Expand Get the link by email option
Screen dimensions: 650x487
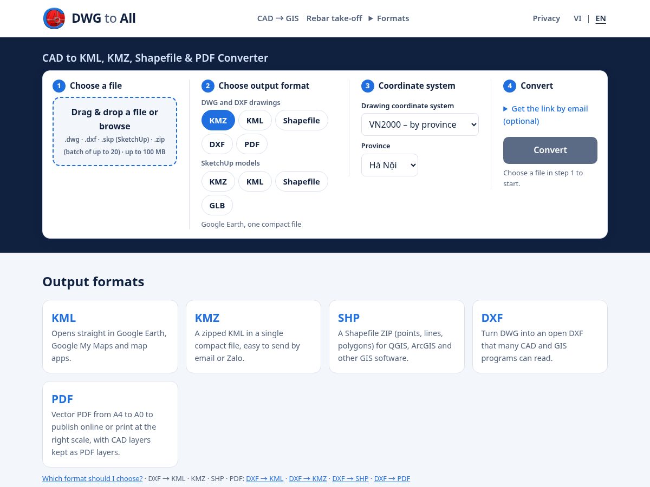point(545,115)
